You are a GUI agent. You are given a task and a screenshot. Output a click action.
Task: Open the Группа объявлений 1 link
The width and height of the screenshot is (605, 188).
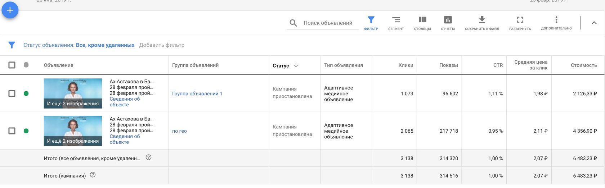click(197, 93)
